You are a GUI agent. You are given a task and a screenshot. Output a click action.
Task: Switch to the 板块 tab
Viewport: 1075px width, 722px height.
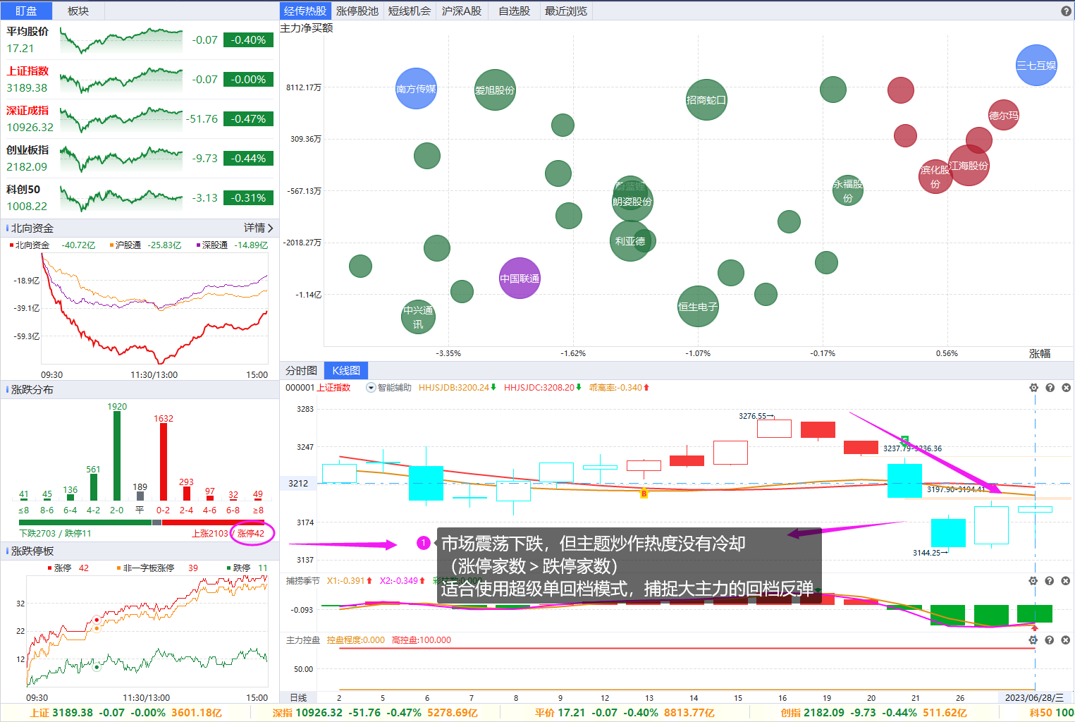point(78,11)
